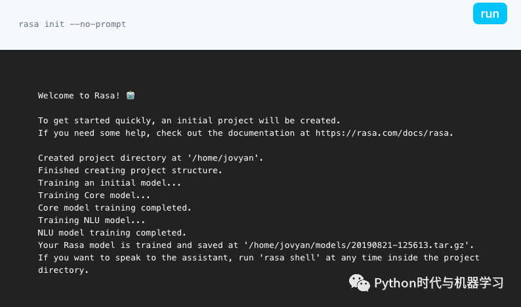This screenshot has width=521, height=307.
Task: Click 'Training NLU model...' output line
Action: click(91, 220)
